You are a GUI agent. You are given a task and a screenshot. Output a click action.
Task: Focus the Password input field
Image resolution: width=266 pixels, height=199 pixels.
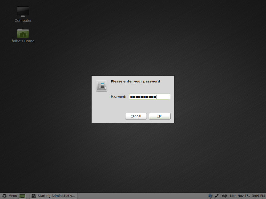tap(149, 97)
